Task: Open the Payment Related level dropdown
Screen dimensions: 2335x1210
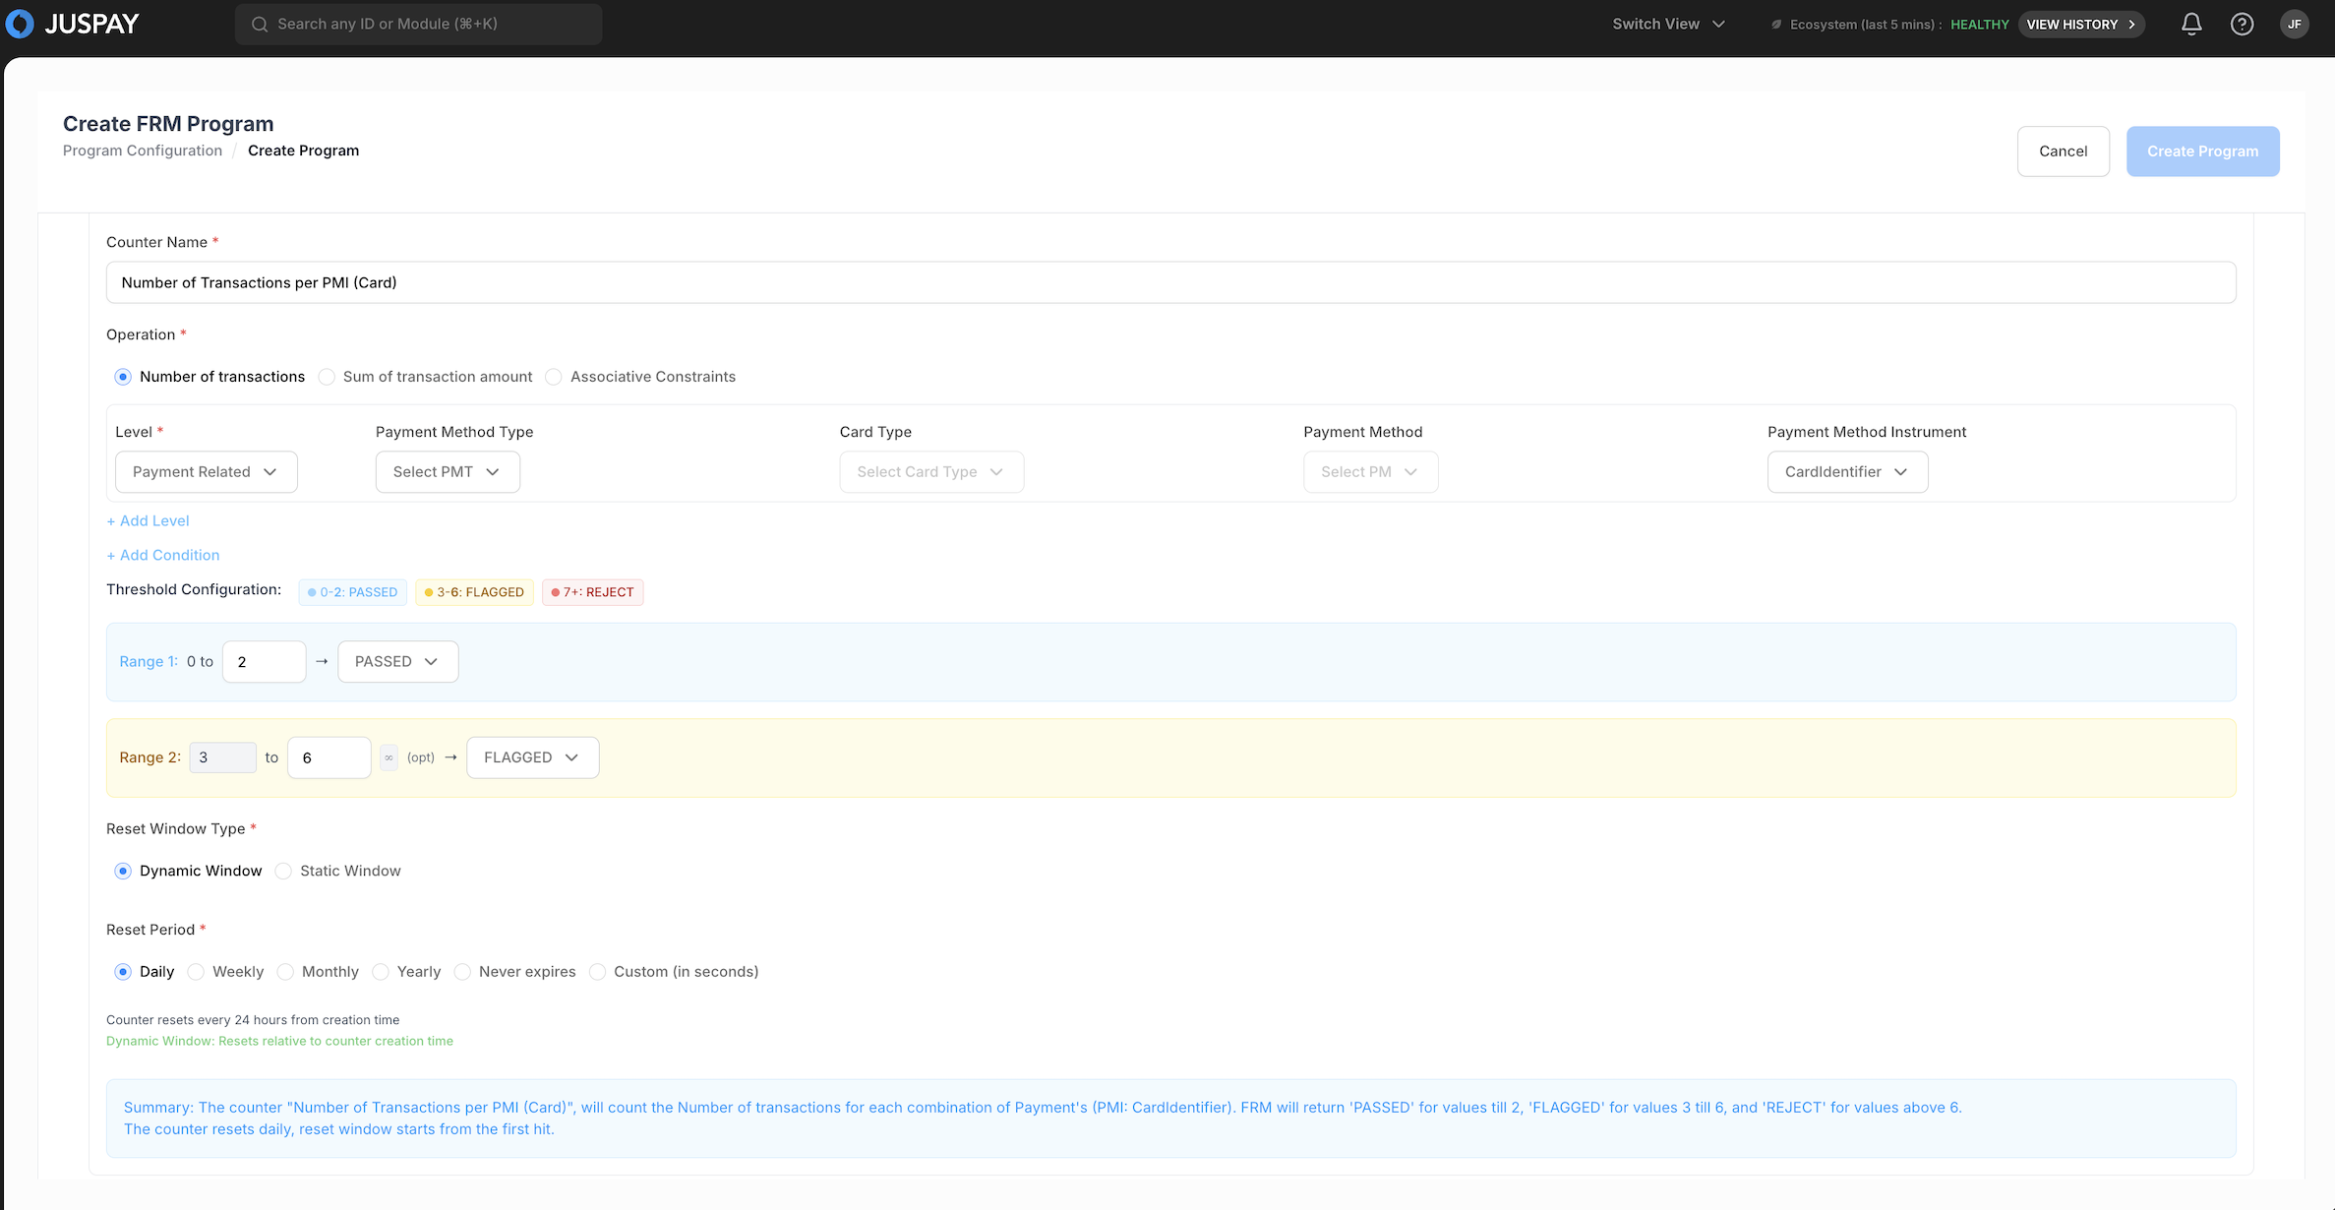Action: pyautogui.click(x=207, y=472)
